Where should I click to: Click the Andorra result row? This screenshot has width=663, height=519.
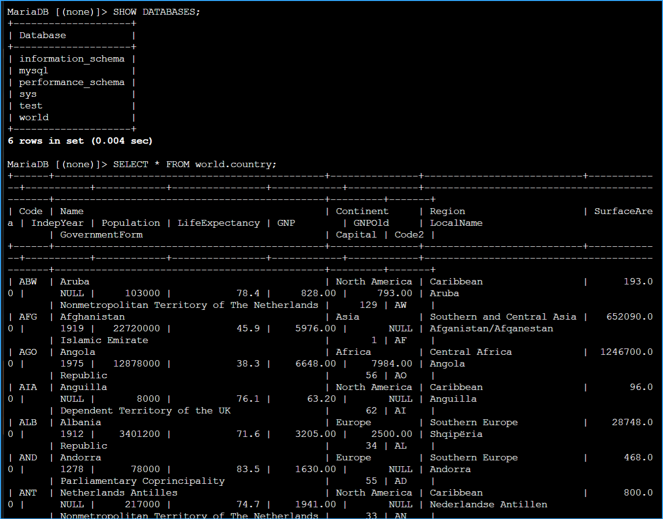(80, 457)
